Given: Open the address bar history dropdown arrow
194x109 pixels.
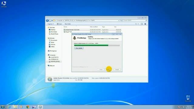Looking at the screenshot, I should point(119,21).
